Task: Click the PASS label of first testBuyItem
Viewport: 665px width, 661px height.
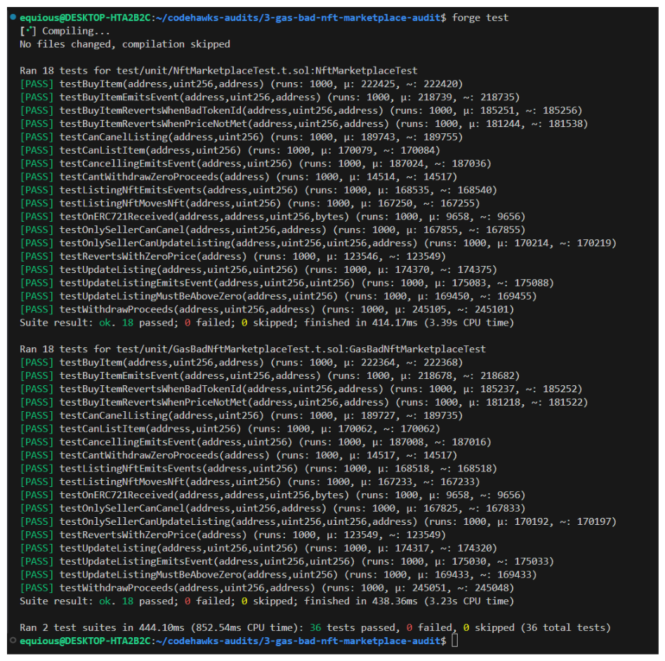Action: tap(37, 84)
